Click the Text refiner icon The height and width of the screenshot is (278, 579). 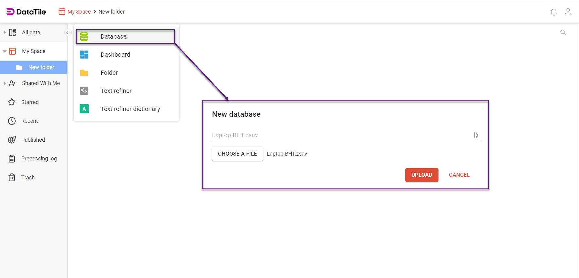84,90
